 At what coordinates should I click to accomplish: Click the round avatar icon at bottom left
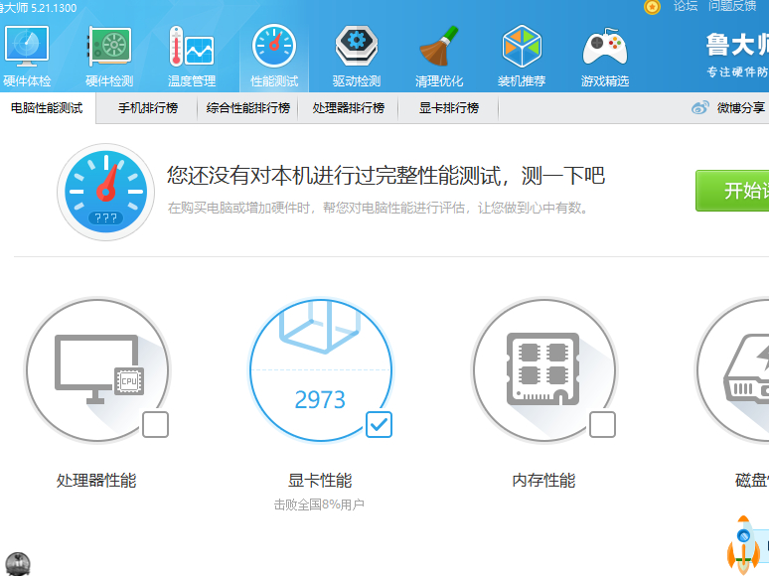(18, 564)
